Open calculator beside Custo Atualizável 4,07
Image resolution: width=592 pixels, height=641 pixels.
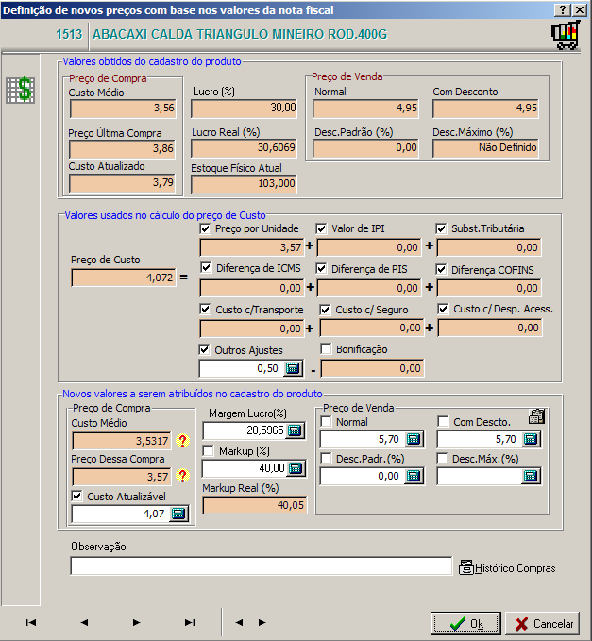[x=178, y=514]
